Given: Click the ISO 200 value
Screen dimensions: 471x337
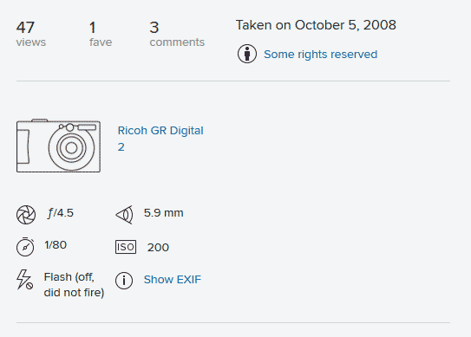Looking at the screenshot, I should [158, 247].
